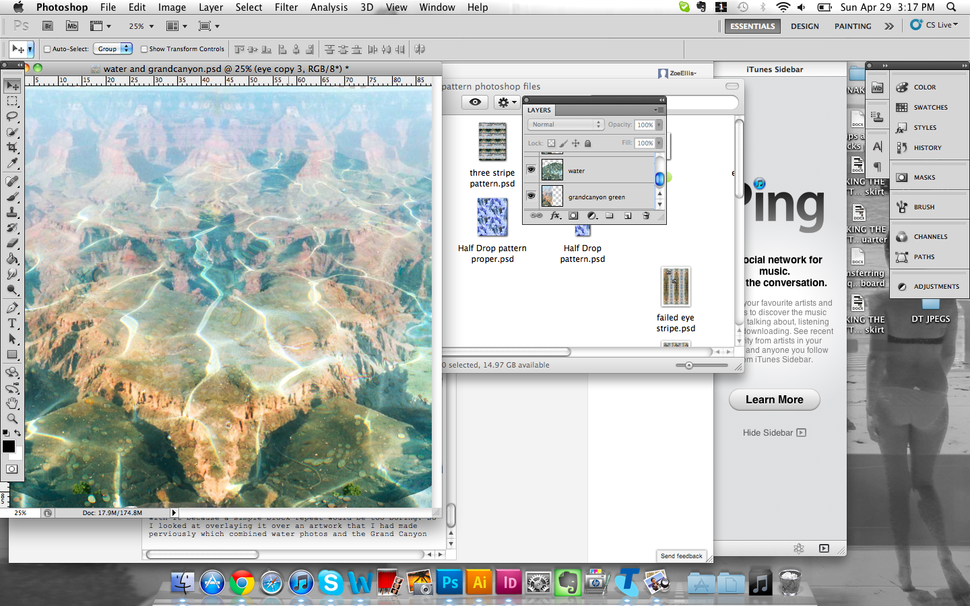Enable the Auto-Select checkbox
Screen dimensions: 970x606
pyautogui.click(x=47, y=48)
